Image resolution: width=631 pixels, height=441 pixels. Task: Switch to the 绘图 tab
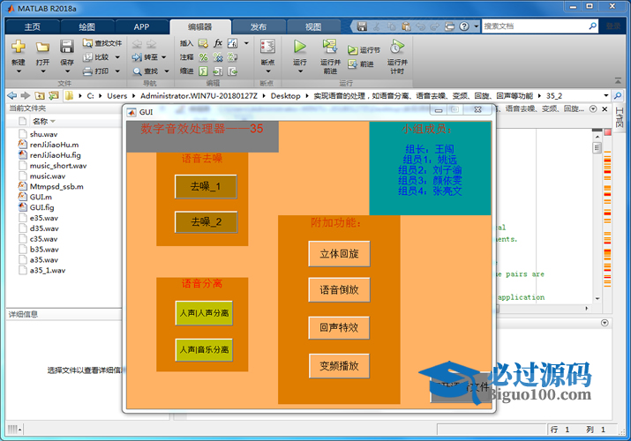pyautogui.click(x=86, y=27)
